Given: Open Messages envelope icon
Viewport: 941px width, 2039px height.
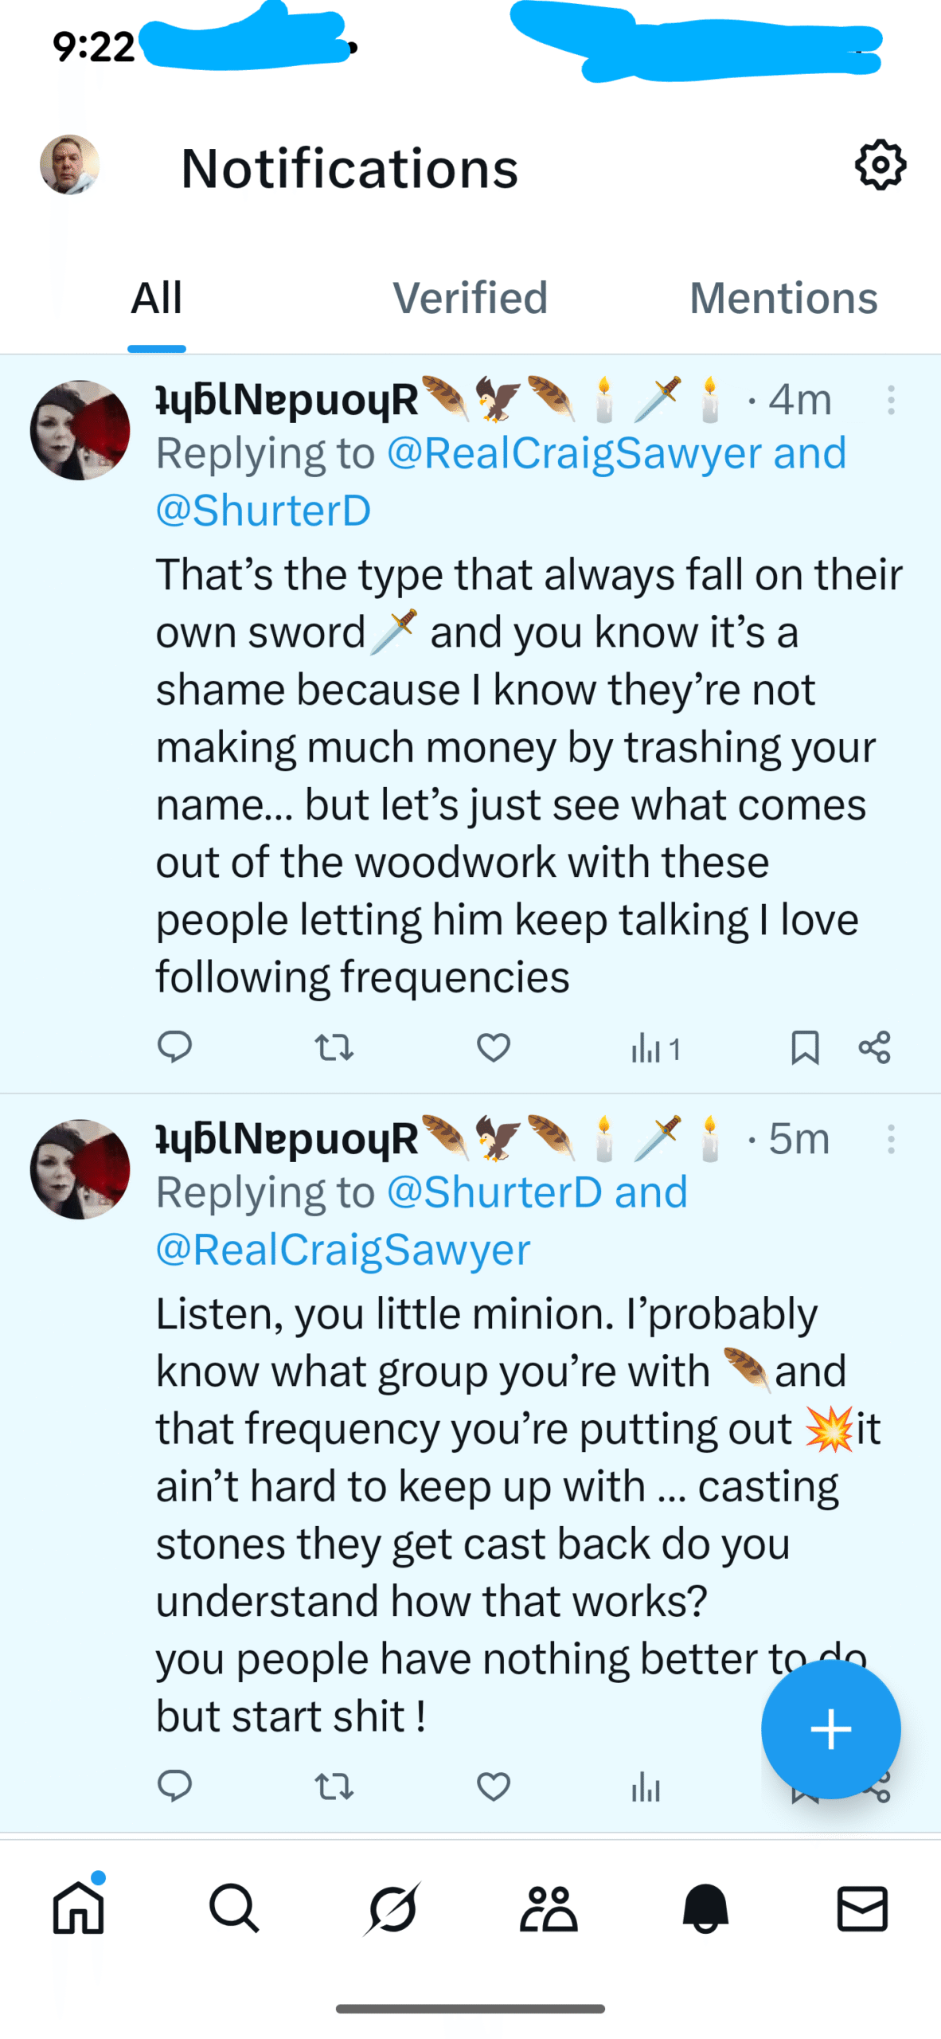Looking at the screenshot, I should point(862,1908).
